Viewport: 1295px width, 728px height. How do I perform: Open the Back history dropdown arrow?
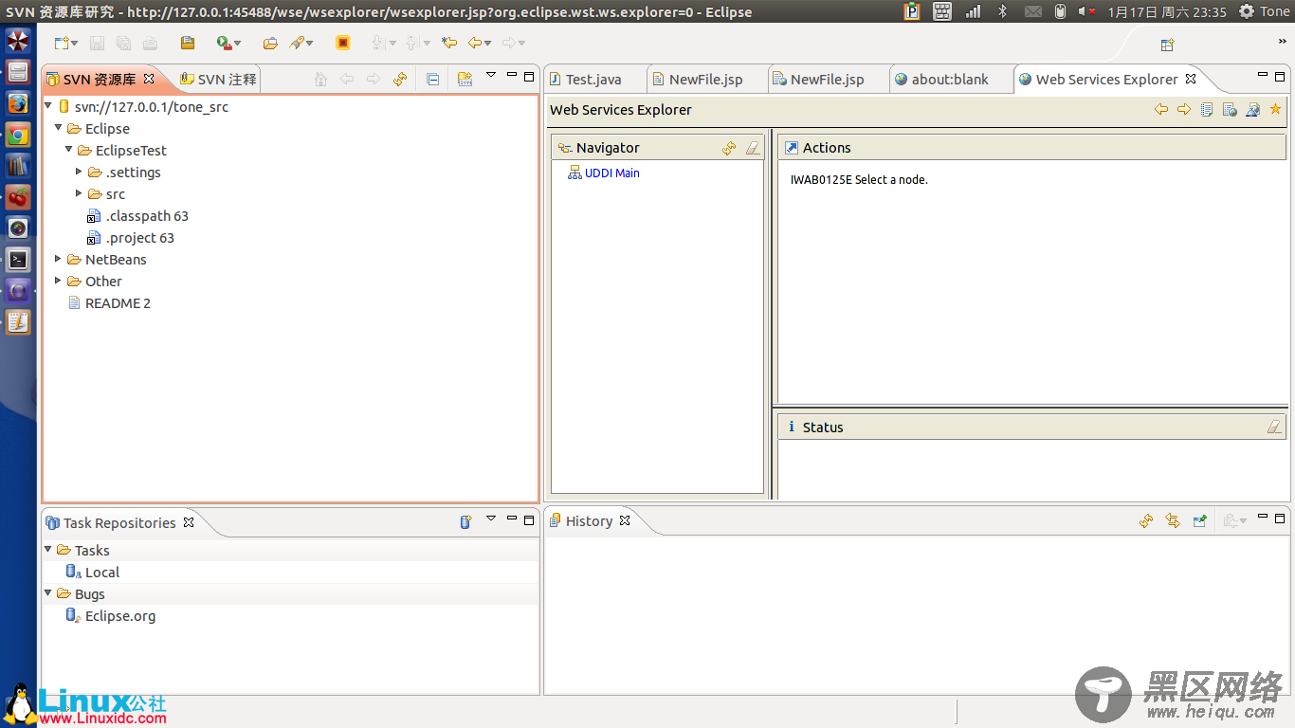click(x=487, y=44)
